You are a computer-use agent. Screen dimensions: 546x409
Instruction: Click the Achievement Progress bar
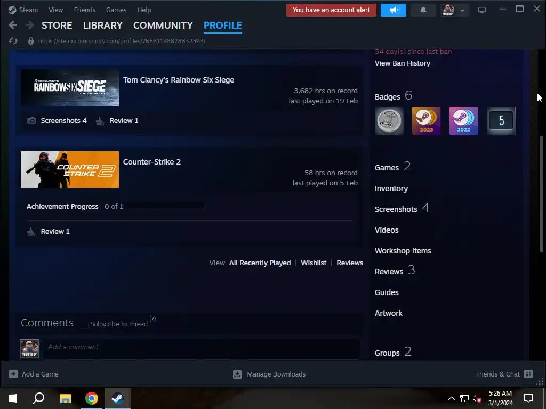(166, 206)
